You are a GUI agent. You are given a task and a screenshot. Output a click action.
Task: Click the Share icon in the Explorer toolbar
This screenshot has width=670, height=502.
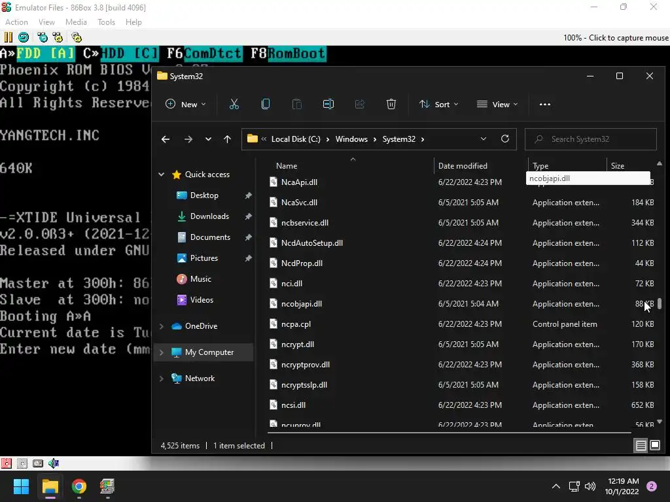[360, 104]
